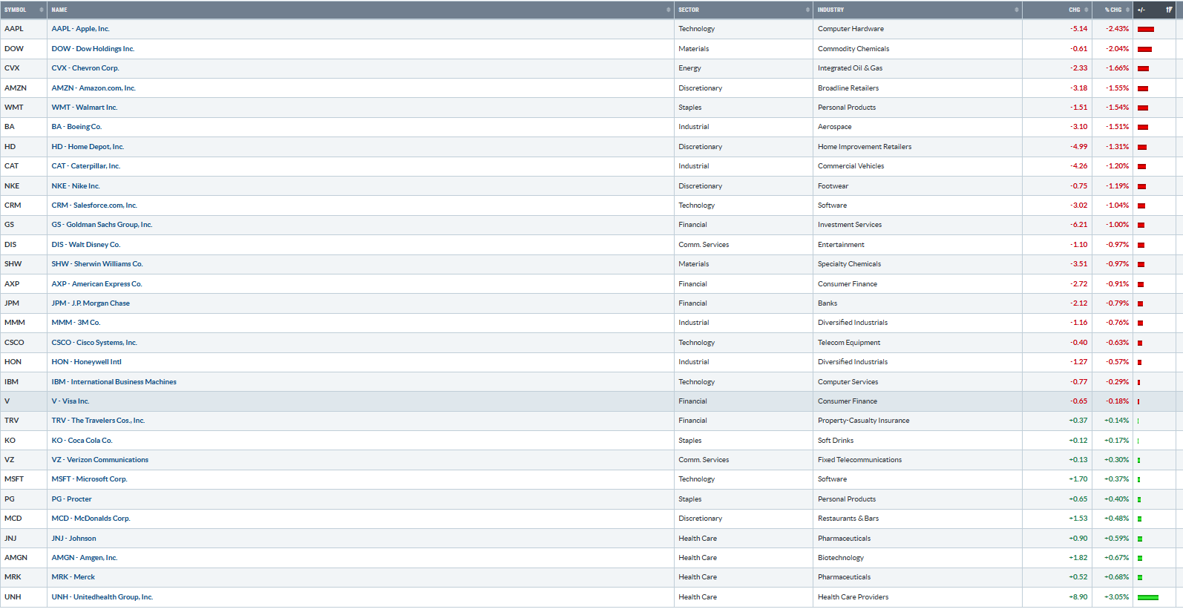Click the red change bar for AAPL
Viewport: 1183px width, 615px height.
pos(1146,30)
